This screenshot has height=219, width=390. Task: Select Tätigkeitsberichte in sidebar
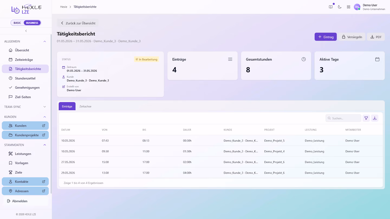[25, 69]
